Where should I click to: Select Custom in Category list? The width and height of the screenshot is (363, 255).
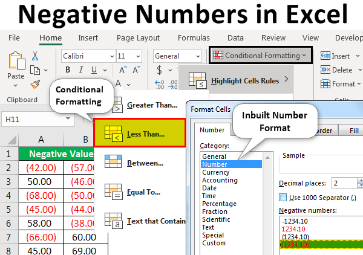click(x=214, y=243)
